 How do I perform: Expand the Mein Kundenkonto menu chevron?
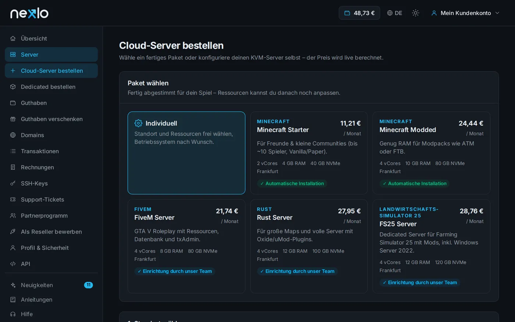pyautogui.click(x=497, y=13)
